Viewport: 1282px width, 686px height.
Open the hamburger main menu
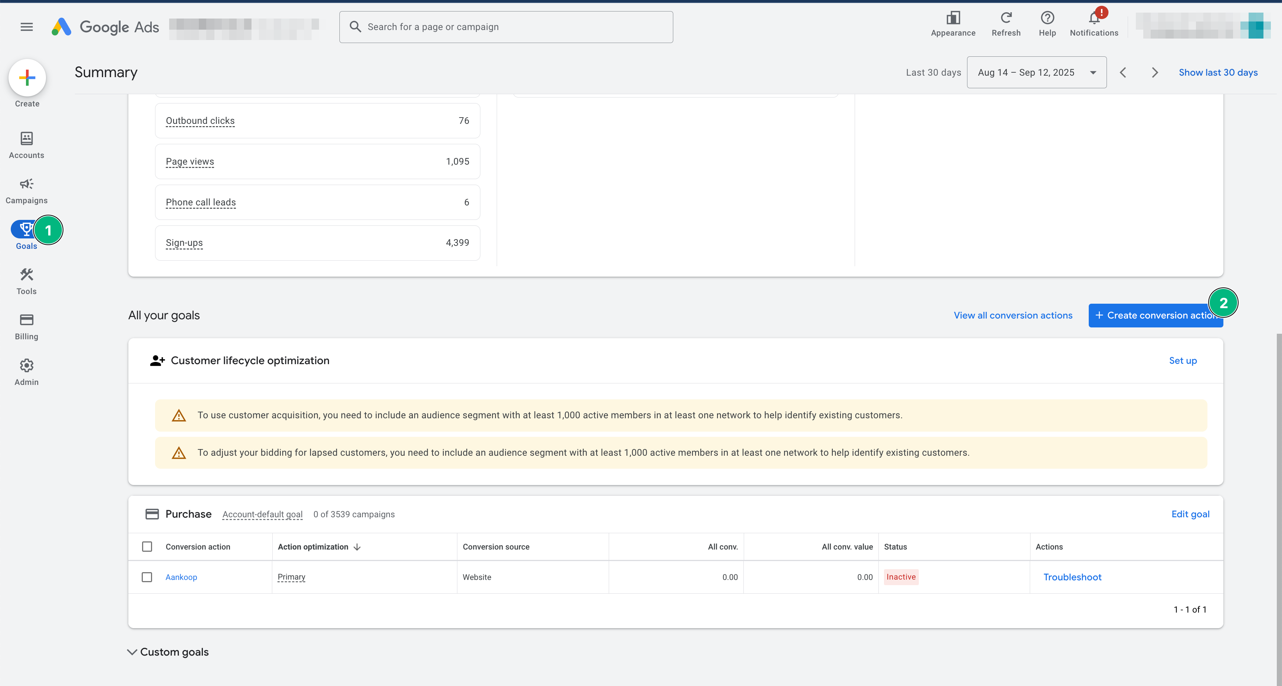27,27
